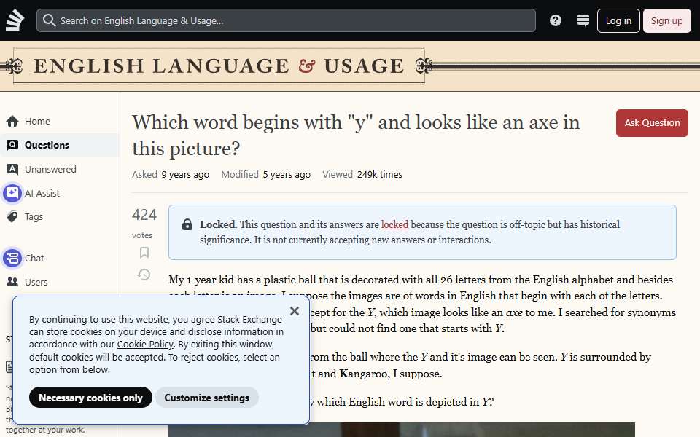Follow the 'locked' link in the notice
Image resolution: width=700 pixels, height=437 pixels.
394,224
